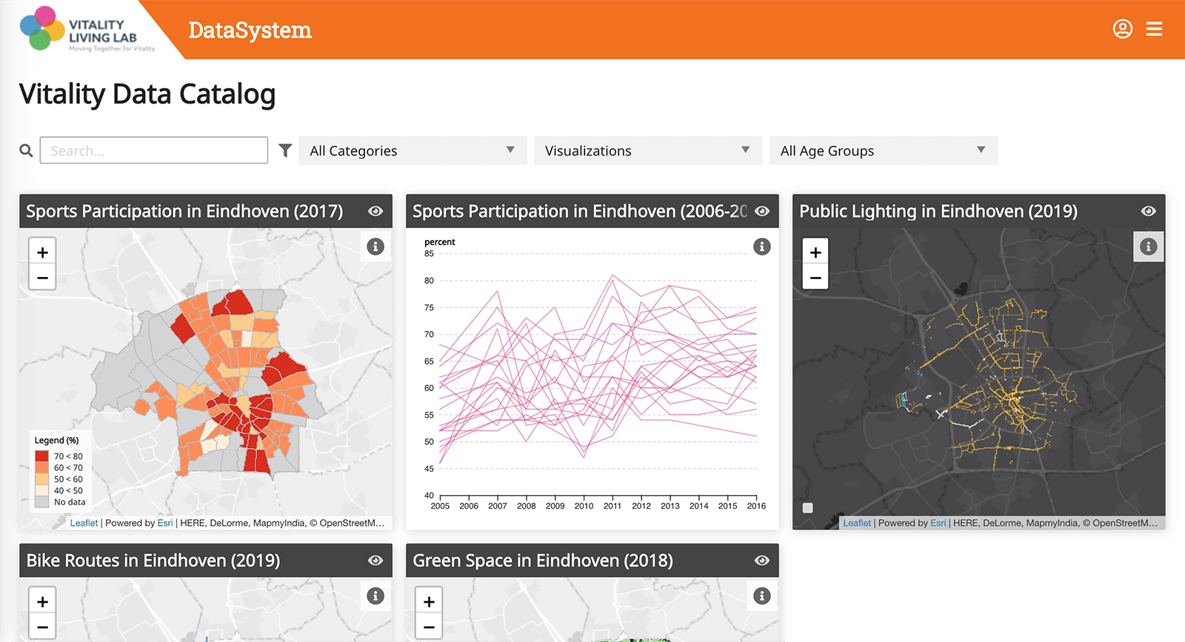Click the DataSystem header title

pyautogui.click(x=250, y=30)
